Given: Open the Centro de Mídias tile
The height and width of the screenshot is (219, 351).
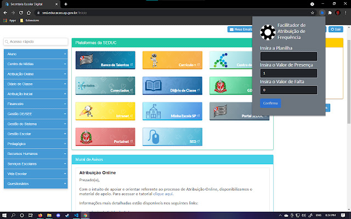Looking at the screenshot, I should click(x=231, y=60).
